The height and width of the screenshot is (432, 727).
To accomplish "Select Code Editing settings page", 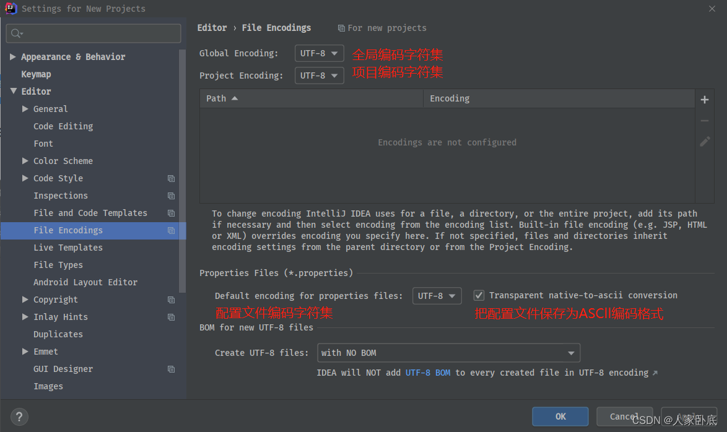I will [x=63, y=126].
